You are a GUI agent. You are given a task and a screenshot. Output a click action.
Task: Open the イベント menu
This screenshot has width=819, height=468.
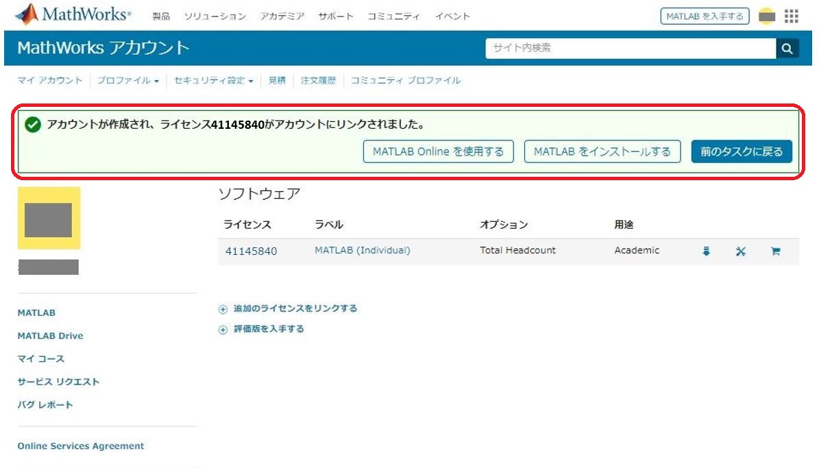(x=453, y=16)
